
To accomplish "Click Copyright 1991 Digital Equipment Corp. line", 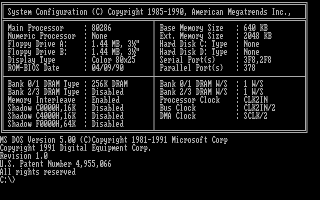I will pyautogui.click(x=75, y=148).
